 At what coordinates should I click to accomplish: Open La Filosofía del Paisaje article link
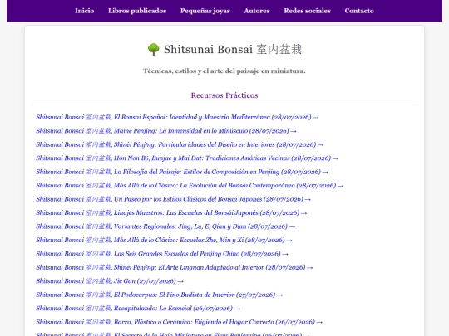click(182, 172)
